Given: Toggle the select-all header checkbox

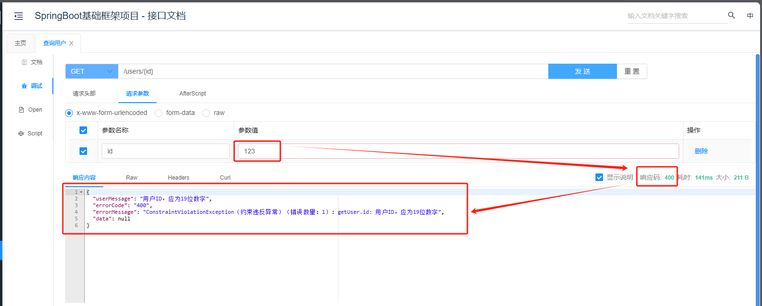Looking at the screenshot, I should [x=83, y=130].
